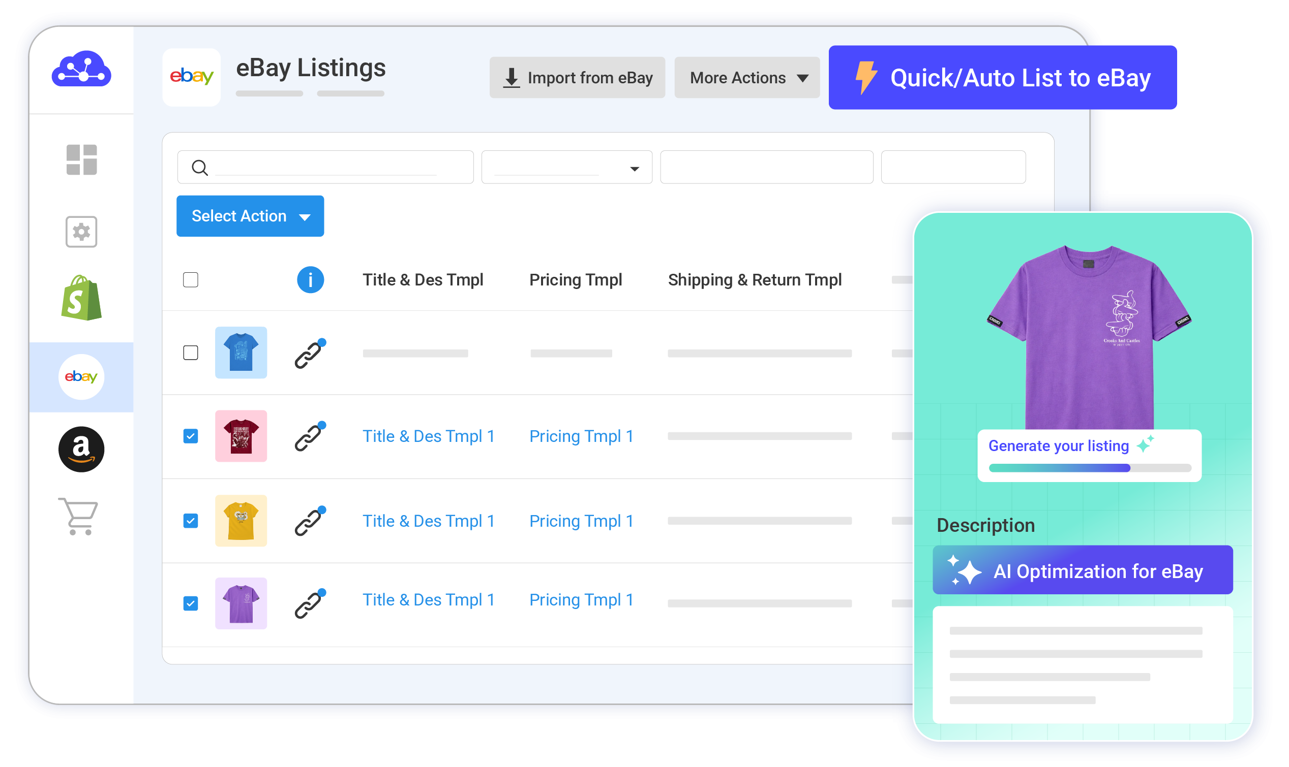This screenshot has width=1289, height=767.
Task: Click the eBay logo beside page title
Action: coord(192,78)
